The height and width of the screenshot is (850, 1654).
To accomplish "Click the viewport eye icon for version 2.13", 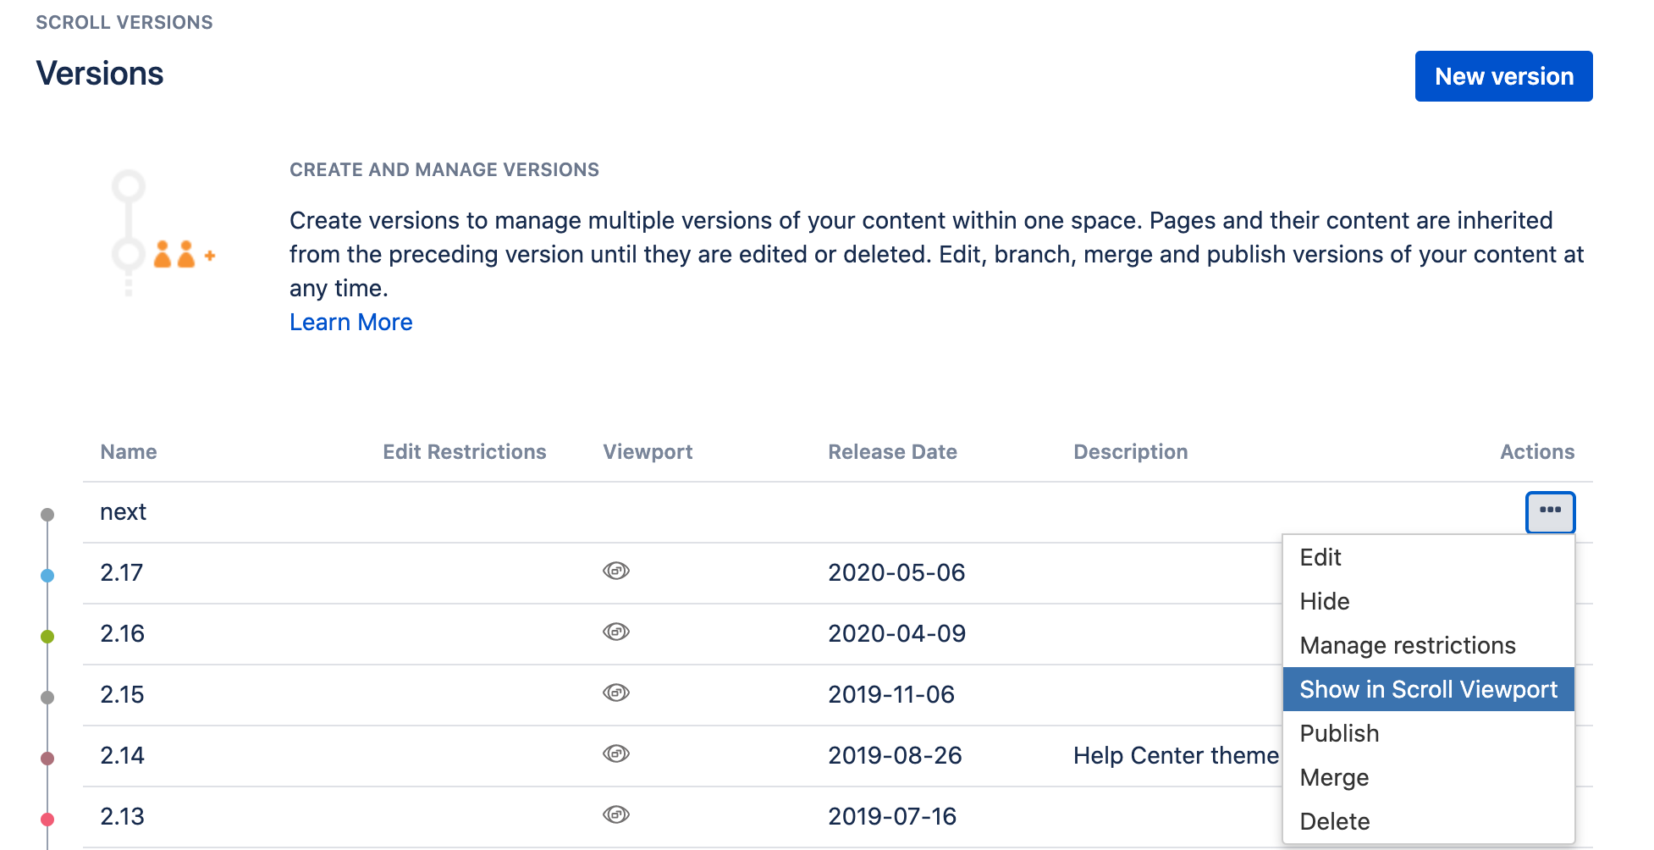I will pos(615,815).
